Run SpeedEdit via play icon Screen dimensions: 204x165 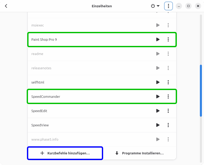click(158, 111)
